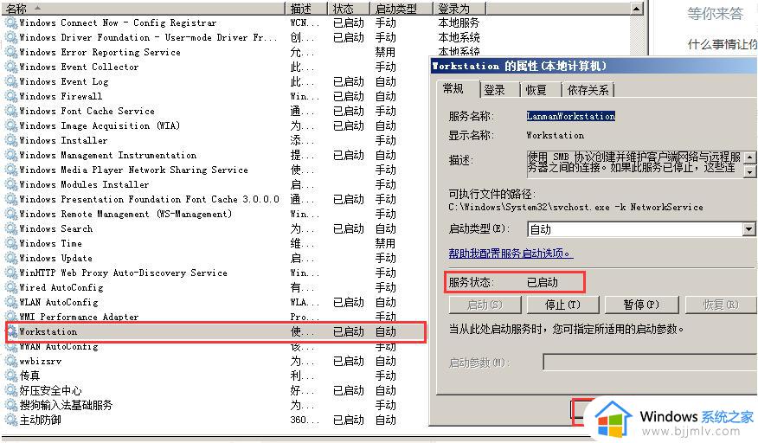Viewport: 758px width, 443px height.
Task: Select gear icon of Wired AutoConfig
Action: click(10, 287)
